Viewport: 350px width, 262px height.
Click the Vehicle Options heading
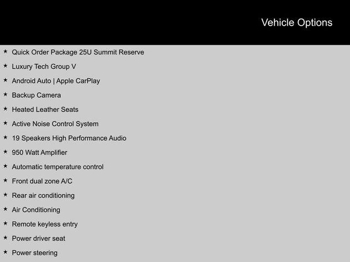pyautogui.click(x=296, y=22)
